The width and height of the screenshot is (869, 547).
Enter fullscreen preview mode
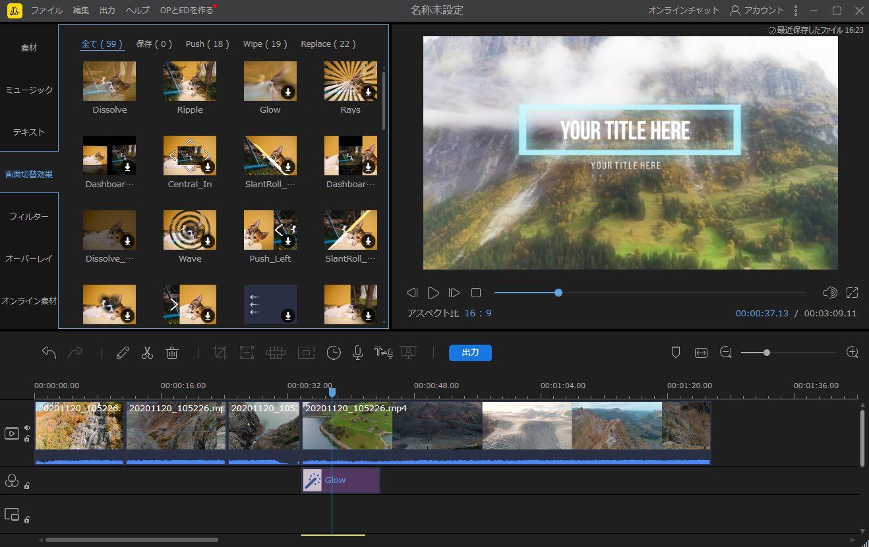click(852, 293)
